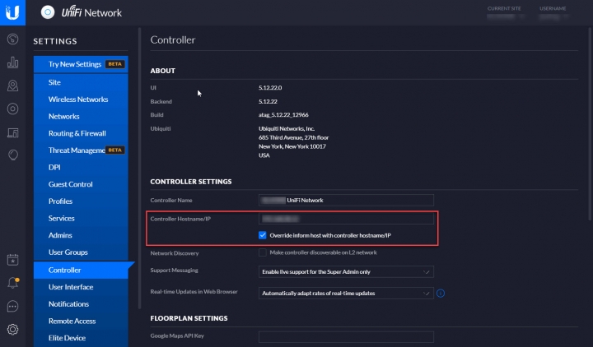Open the live chat support icon
Image resolution: width=593 pixels, height=347 pixels.
12,306
